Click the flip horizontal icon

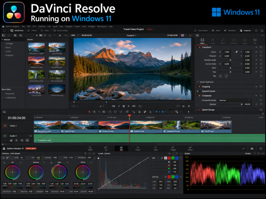point(221,76)
